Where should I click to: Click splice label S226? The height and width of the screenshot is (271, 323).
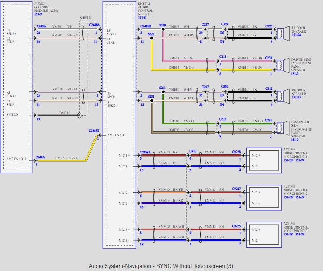[x=151, y=34]
